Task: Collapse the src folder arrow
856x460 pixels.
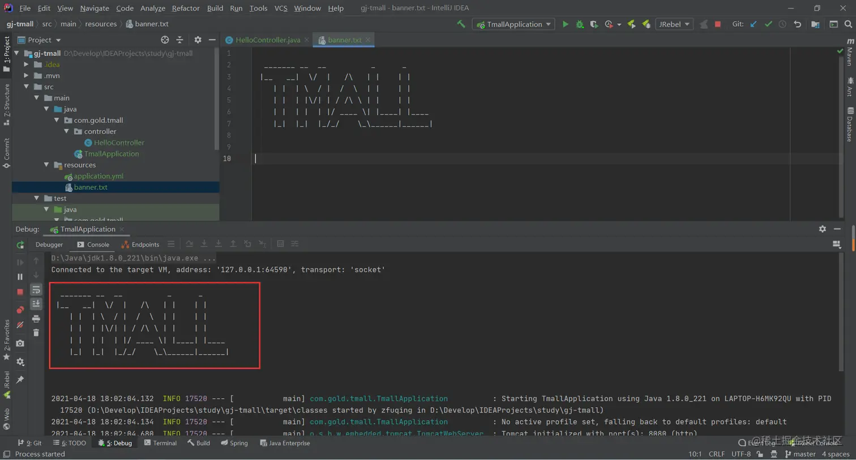Action: [x=26, y=87]
